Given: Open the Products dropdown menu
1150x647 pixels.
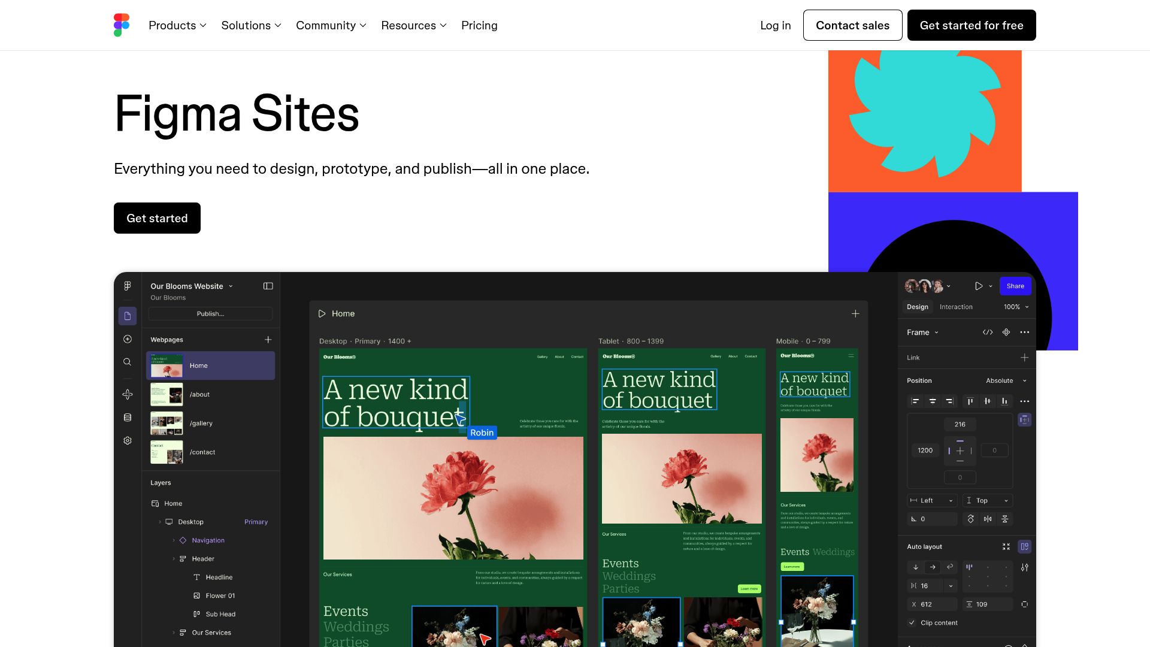Looking at the screenshot, I should (177, 25).
